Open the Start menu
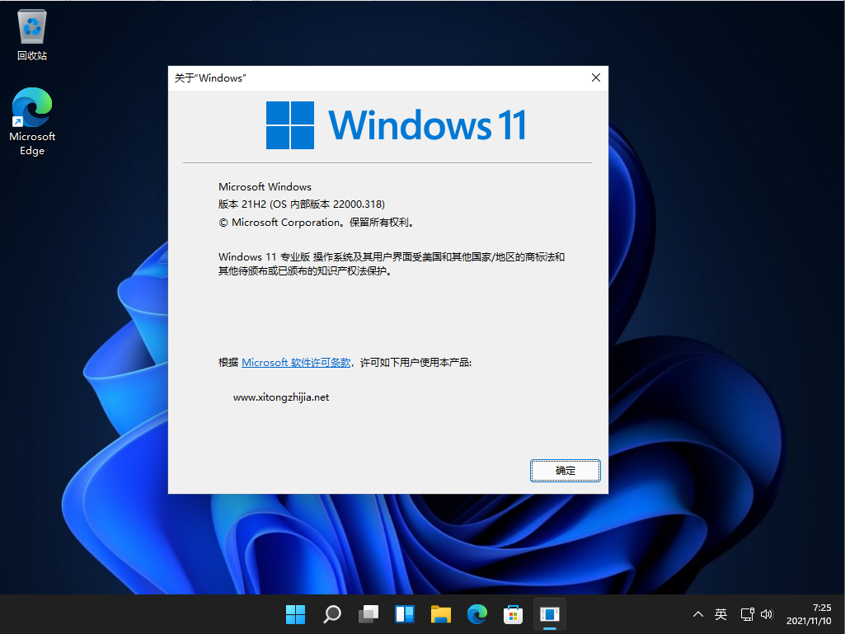 pos(295,614)
